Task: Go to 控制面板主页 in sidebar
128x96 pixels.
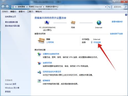Action: coord(10,17)
